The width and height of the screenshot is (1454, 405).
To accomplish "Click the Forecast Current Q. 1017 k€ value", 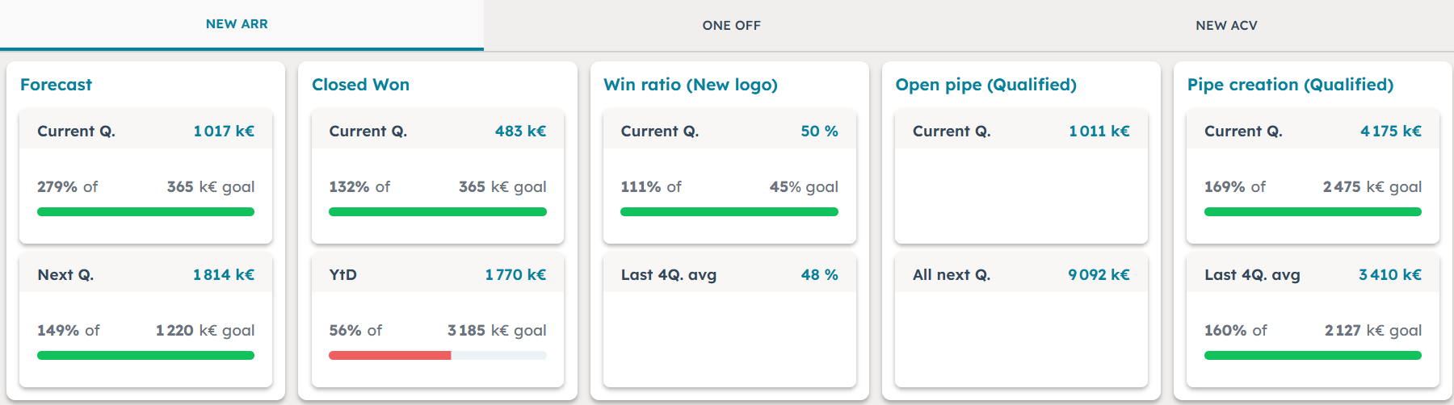I will point(224,131).
